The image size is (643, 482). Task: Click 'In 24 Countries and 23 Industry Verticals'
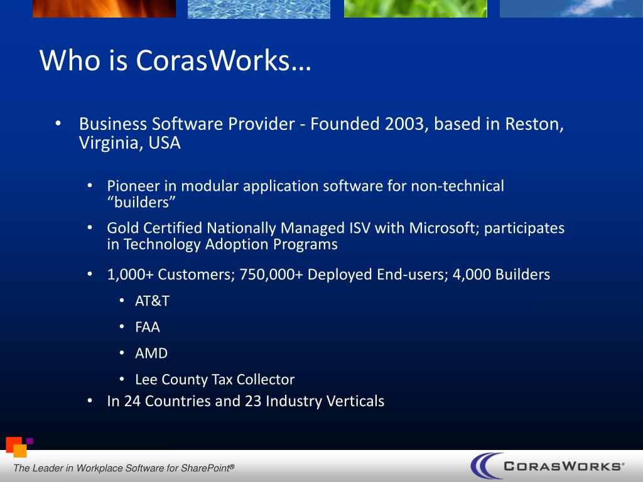[x=246, y=401]
